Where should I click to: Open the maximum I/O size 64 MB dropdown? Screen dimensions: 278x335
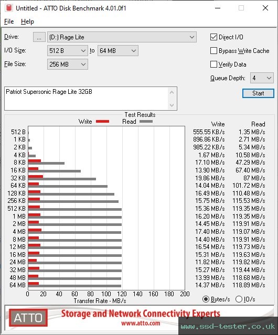click(118, 51)
